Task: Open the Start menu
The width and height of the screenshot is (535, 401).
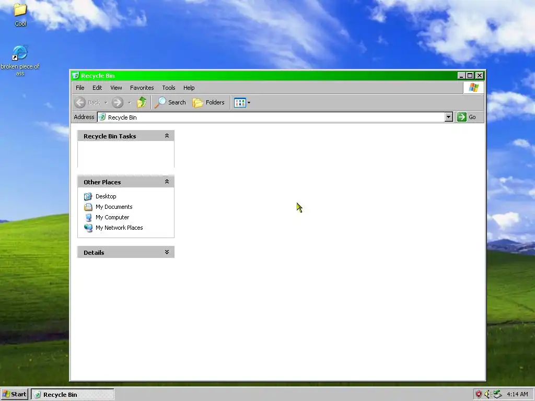Action: [14, 394]
